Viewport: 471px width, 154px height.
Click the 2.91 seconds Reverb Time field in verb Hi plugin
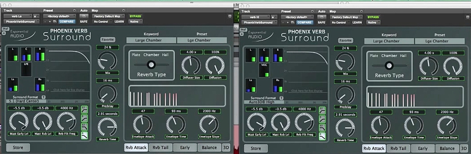click(345, 115)
